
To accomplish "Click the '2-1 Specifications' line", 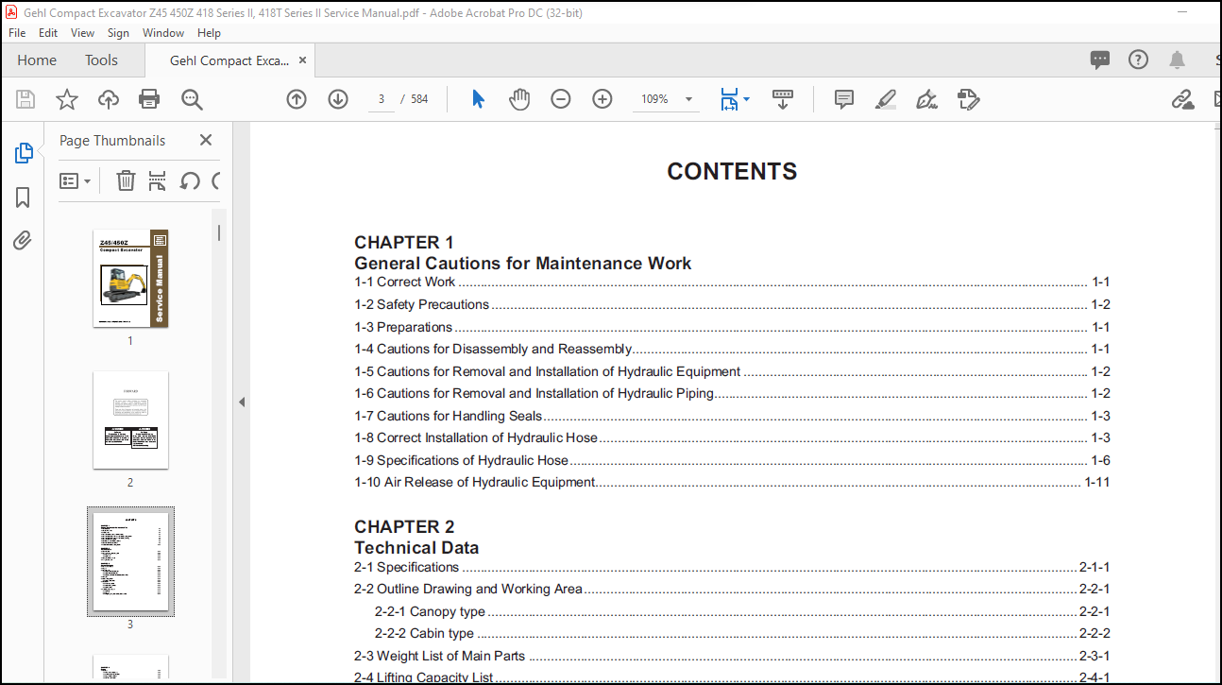I will pyautogui.click(x=732, y=567).
